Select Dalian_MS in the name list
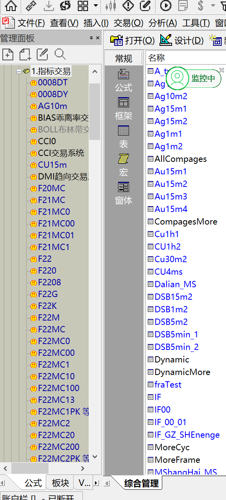The height and width of the screenshot is (500, 226). coord(175,284)
